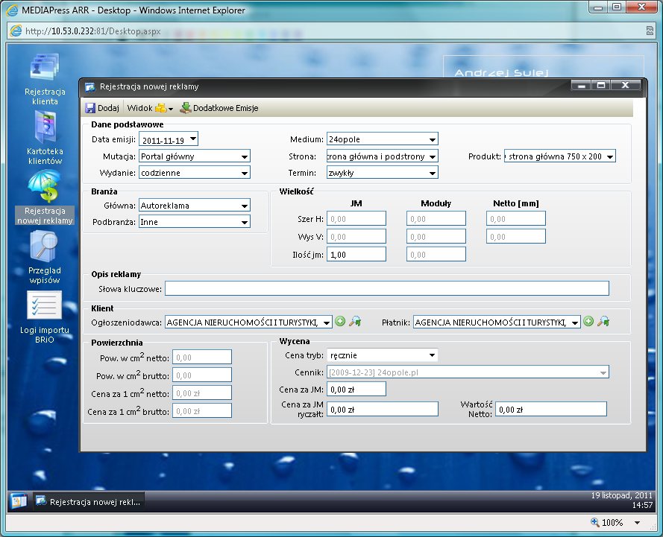Open the Rejestracja klienta desktop icon
Viewport: 663px width, 537px height.
coord(45,79)
